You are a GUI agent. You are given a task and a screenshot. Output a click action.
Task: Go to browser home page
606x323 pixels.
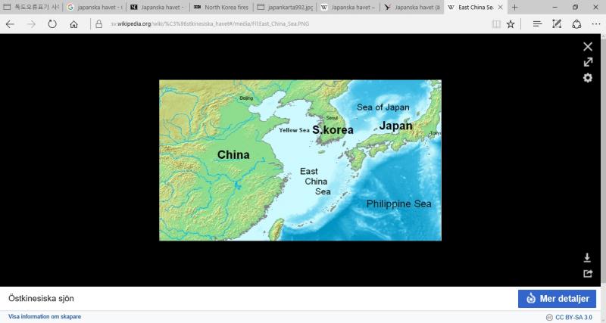coord(73,24)
